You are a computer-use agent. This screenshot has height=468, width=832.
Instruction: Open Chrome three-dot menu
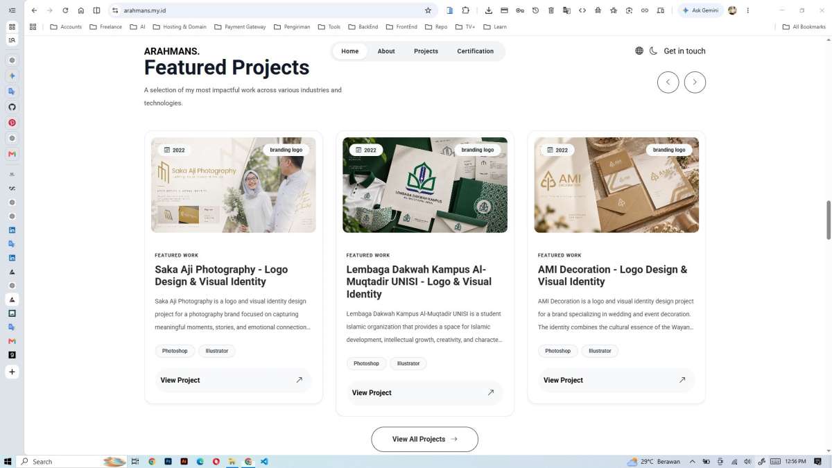pos(747,10)
